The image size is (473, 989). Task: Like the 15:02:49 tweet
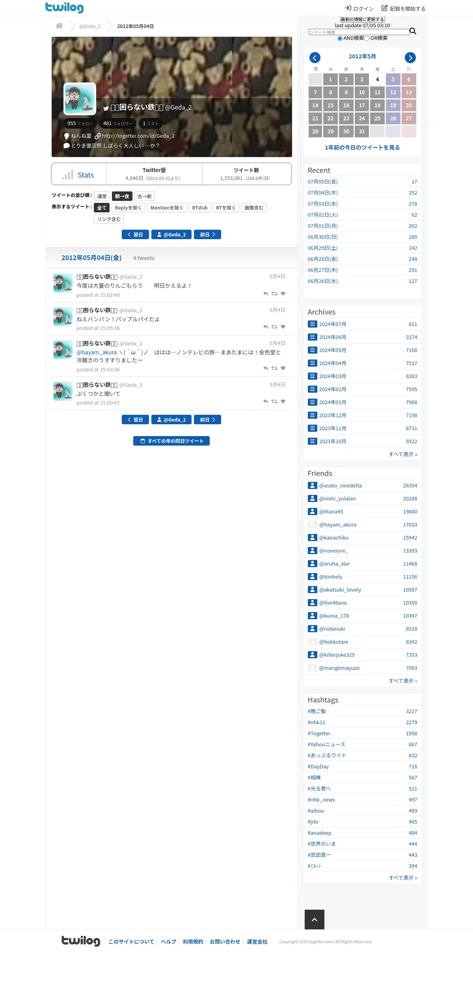283,294
